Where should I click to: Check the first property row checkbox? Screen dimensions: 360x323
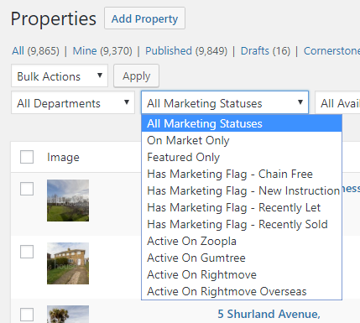click(x=27, y=189)
